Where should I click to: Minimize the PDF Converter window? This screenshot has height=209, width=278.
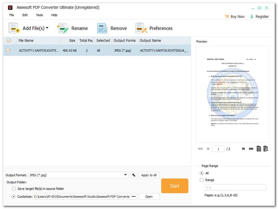click(x=253, y=8)
